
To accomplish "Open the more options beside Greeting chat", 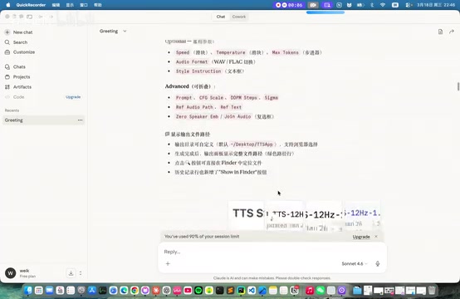I will (x=80, y=120).
